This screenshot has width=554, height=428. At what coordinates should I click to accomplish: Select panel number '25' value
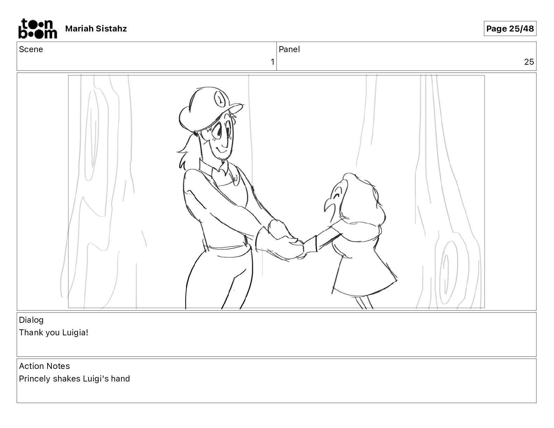click(529, 62)
